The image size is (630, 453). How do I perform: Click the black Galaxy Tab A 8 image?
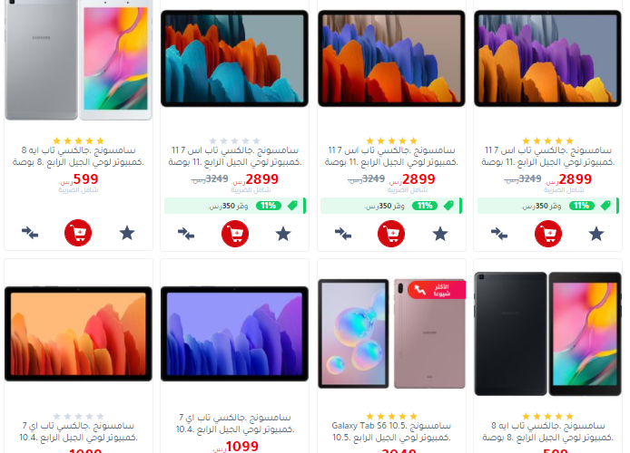tap(548, 333)
